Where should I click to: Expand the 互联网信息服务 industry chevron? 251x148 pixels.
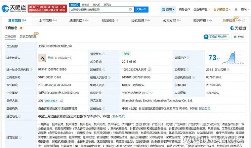click(x=151, y=93)
